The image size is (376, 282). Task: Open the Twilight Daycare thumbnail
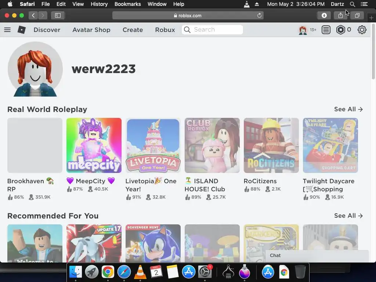point(330,145)
